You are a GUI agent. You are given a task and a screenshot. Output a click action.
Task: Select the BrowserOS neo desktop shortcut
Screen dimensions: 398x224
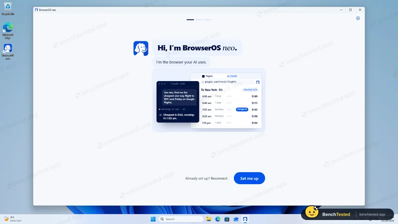pos(8,52)
